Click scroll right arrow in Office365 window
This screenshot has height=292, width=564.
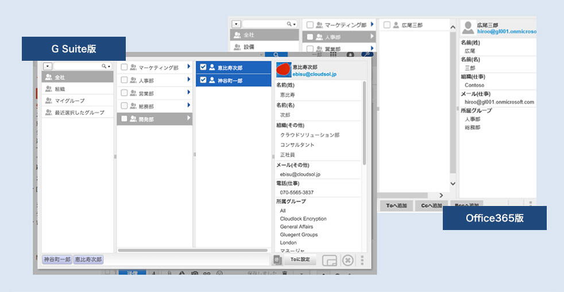click(441, 196)
